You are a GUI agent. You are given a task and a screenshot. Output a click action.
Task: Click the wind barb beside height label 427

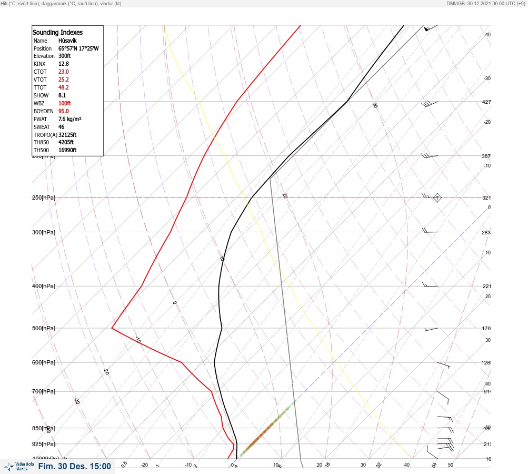click(430, 104)
